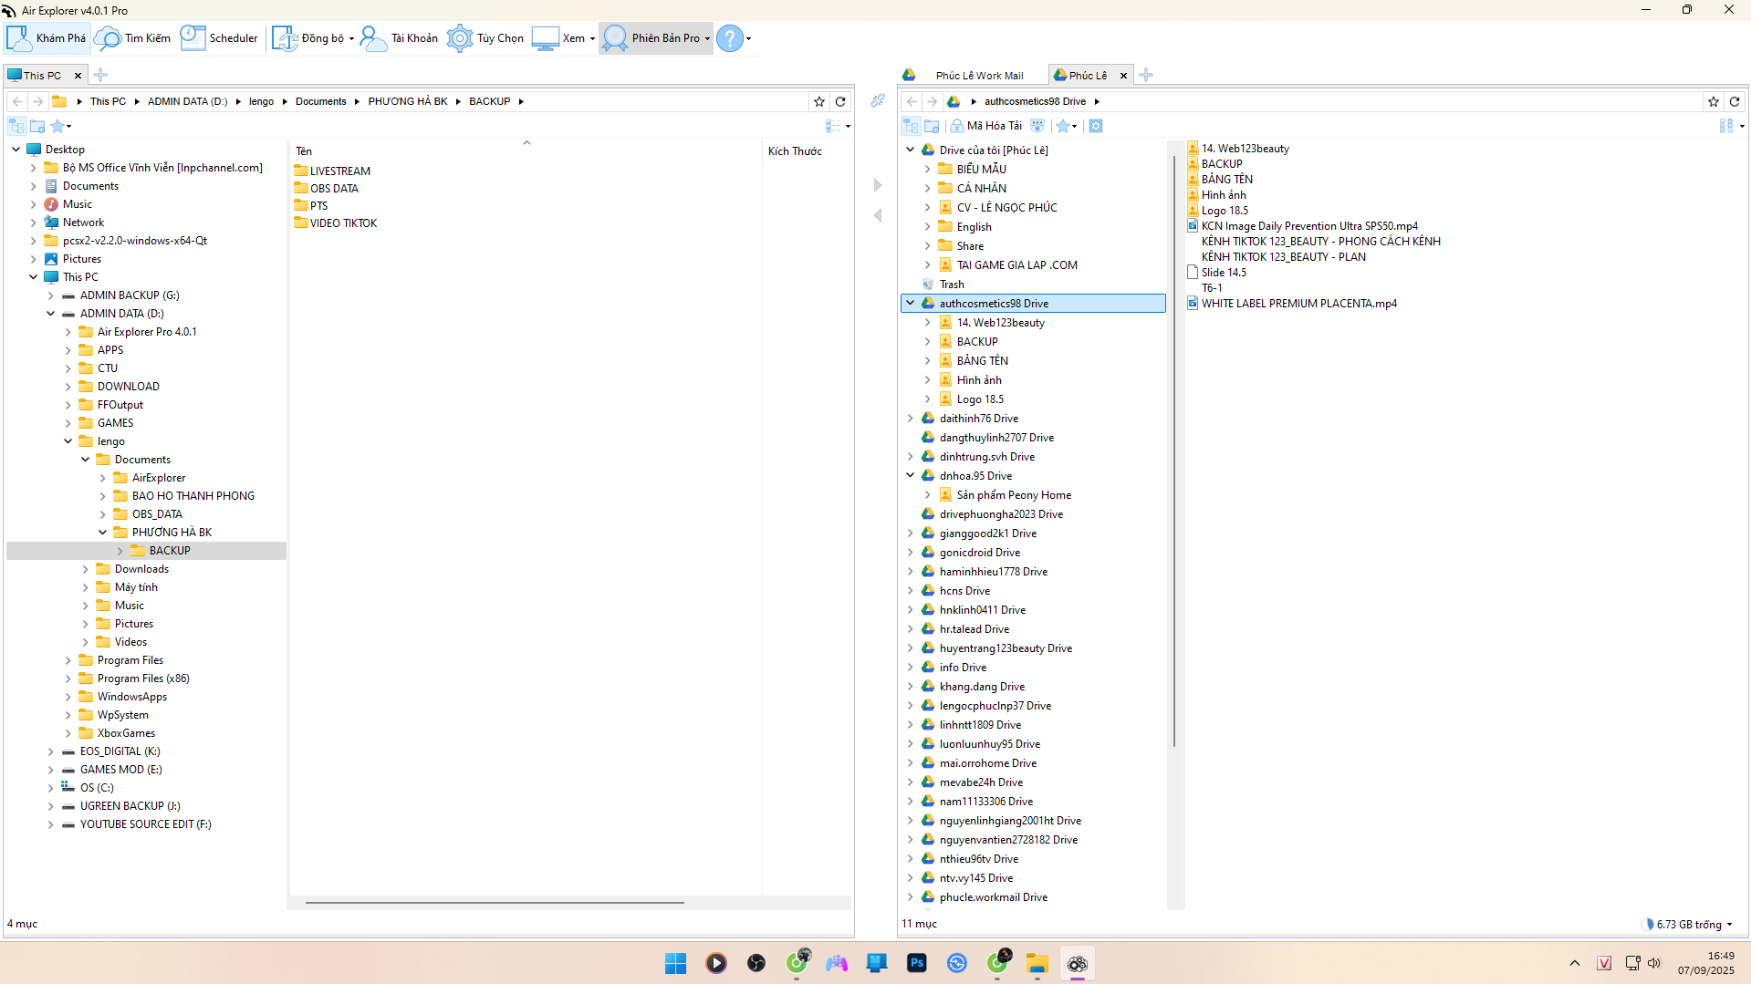This screenshot has height=984, width=1751.
Task: Open Photoshop from the Windows taskbar
Action: click(x=916, y=963)
